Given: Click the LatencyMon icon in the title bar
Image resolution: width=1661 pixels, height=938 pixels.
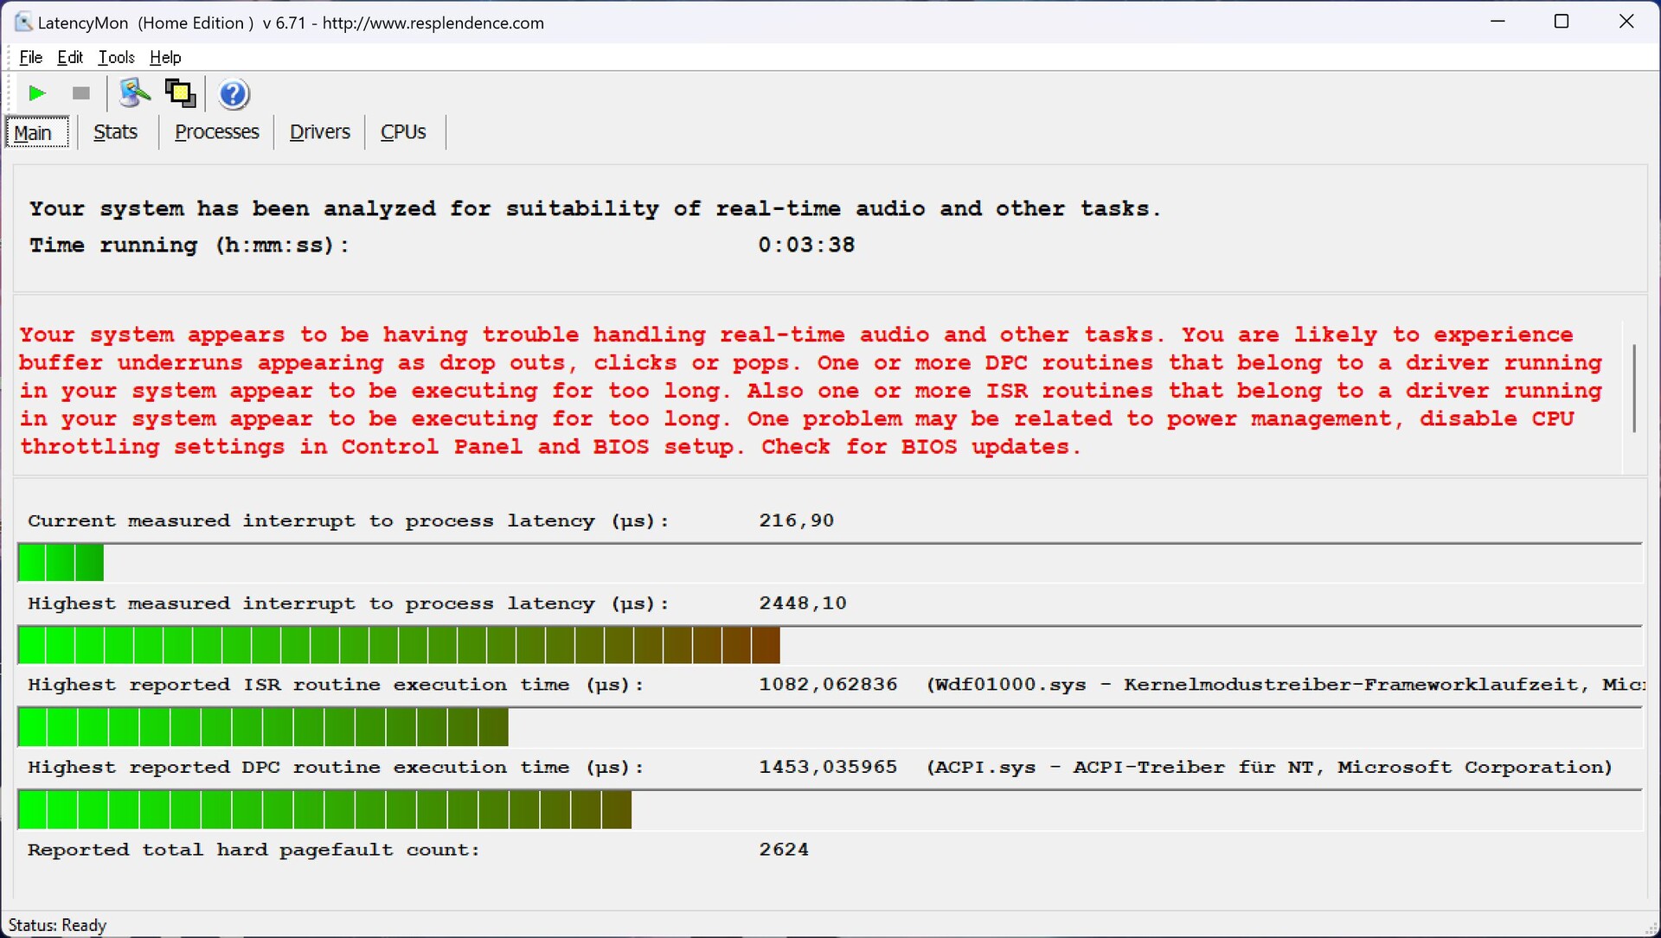Looking at the screenshot, I should coord(23,22).
